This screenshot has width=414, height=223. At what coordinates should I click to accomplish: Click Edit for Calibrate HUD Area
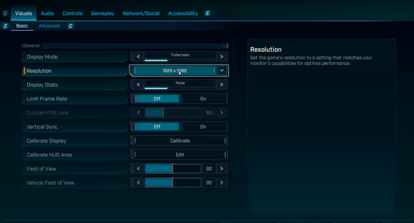[180, 155]
